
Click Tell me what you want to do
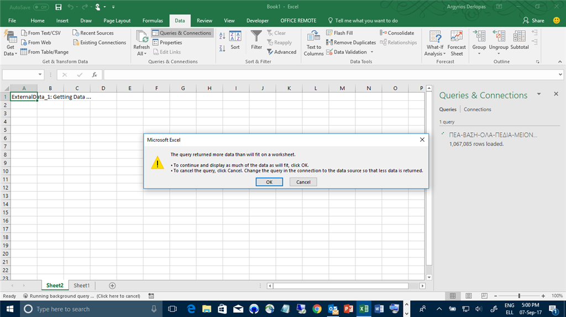point(363,20)
